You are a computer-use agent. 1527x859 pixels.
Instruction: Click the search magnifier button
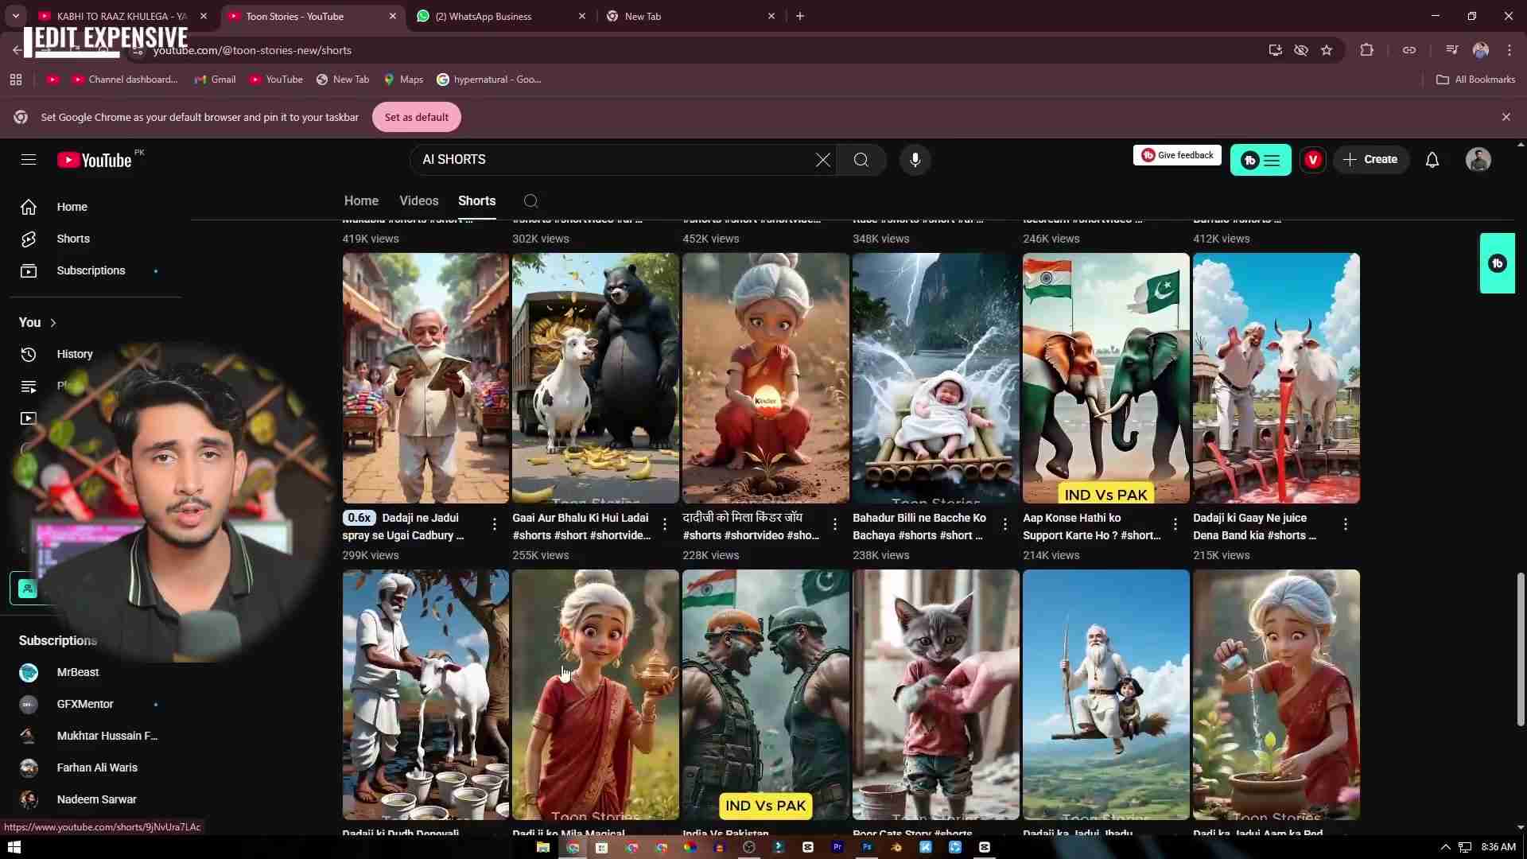[x=861, y=160]
